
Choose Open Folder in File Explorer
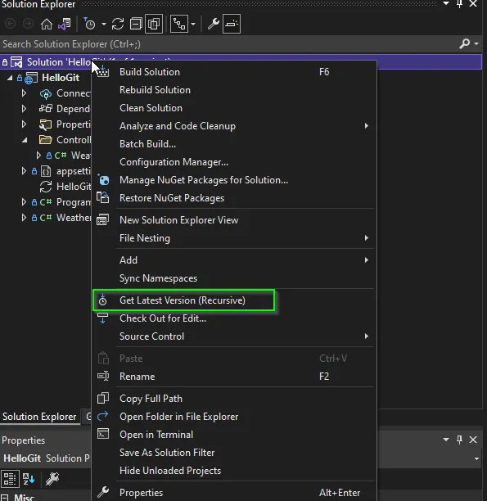pyautogui.click(x=234, y=417)
